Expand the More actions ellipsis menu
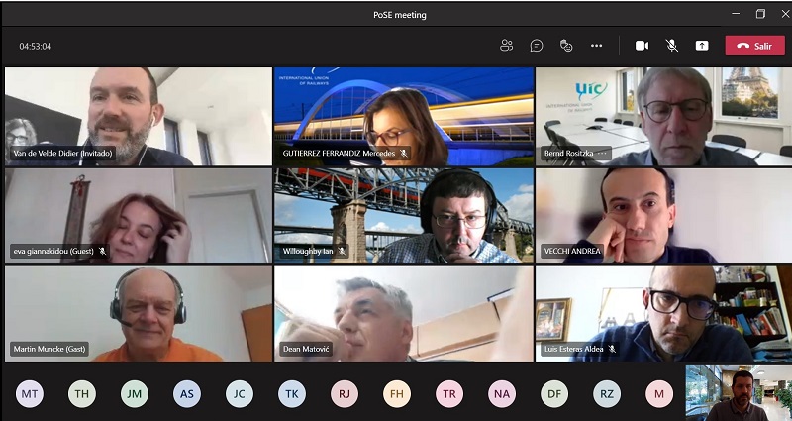The width and height of the screenshot is (792, 421). (x=596, y=46)
